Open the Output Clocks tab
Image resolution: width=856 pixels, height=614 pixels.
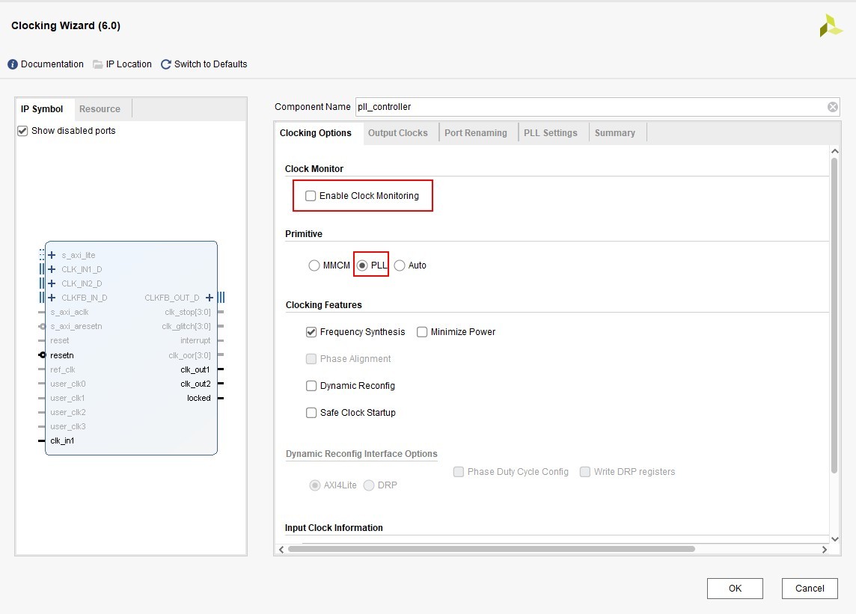398,133
